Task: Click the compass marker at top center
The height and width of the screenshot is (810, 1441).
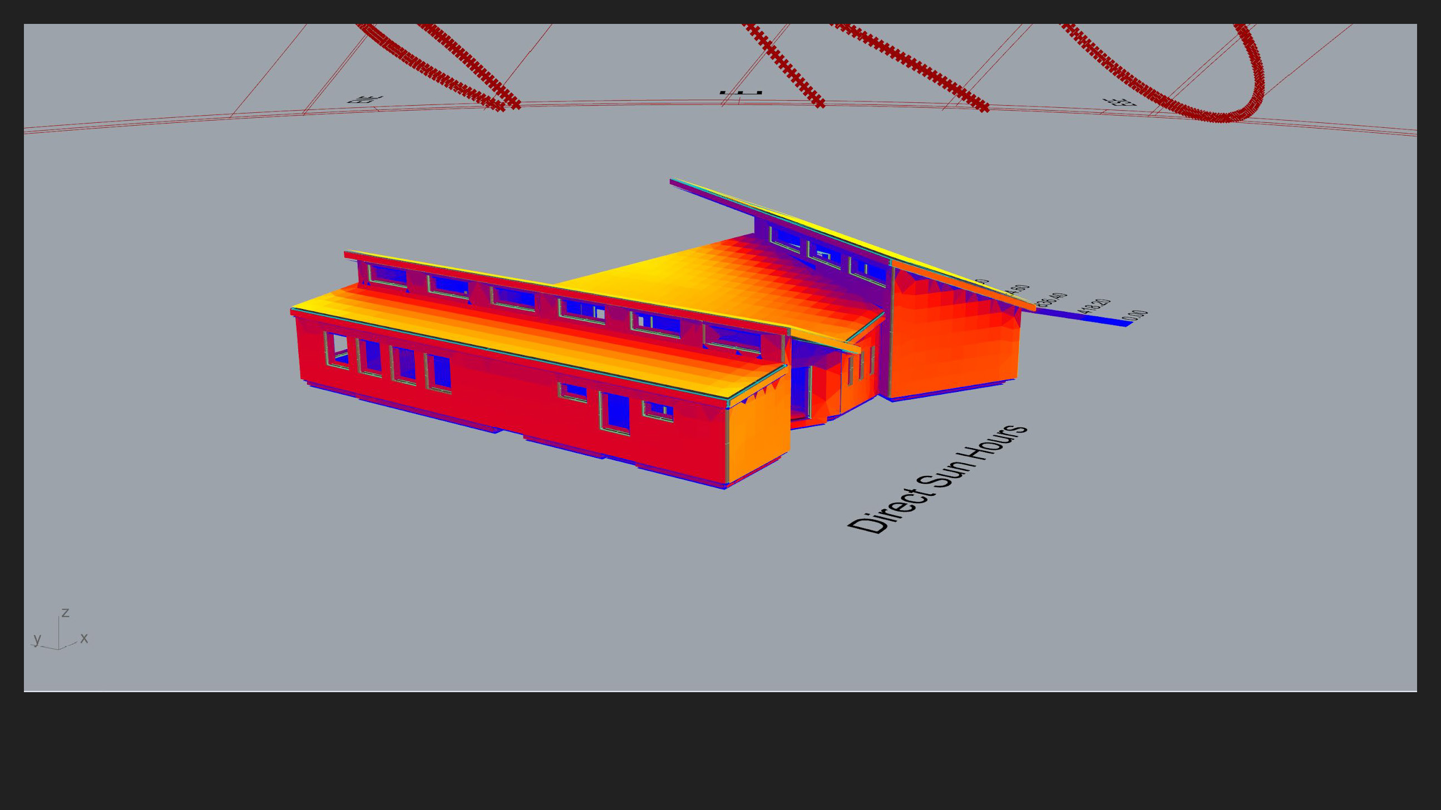Action: point(741,93)
